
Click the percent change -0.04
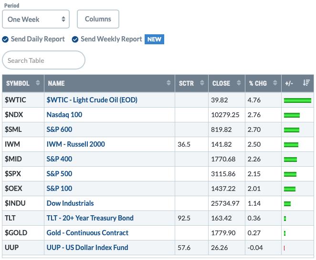[255, 248]
